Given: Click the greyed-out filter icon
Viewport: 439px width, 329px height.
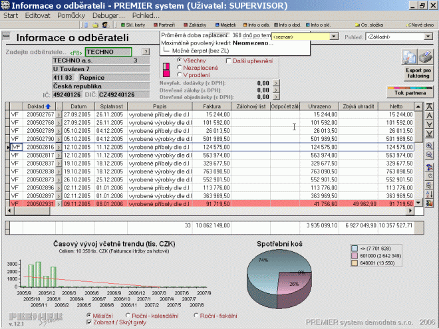Looking at the screenshot, I should click(x=429, y=176).
